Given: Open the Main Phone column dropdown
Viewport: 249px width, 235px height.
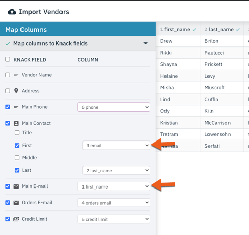Looking at the screenshot, I should 114,107.
